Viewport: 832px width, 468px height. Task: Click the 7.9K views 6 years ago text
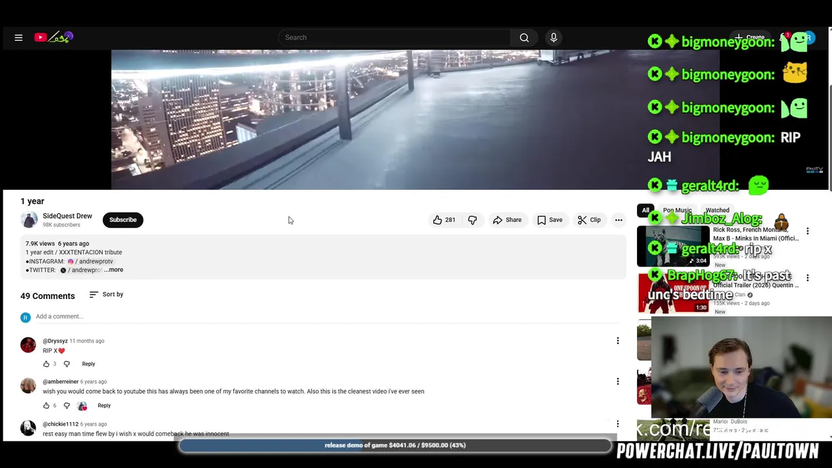57,244
